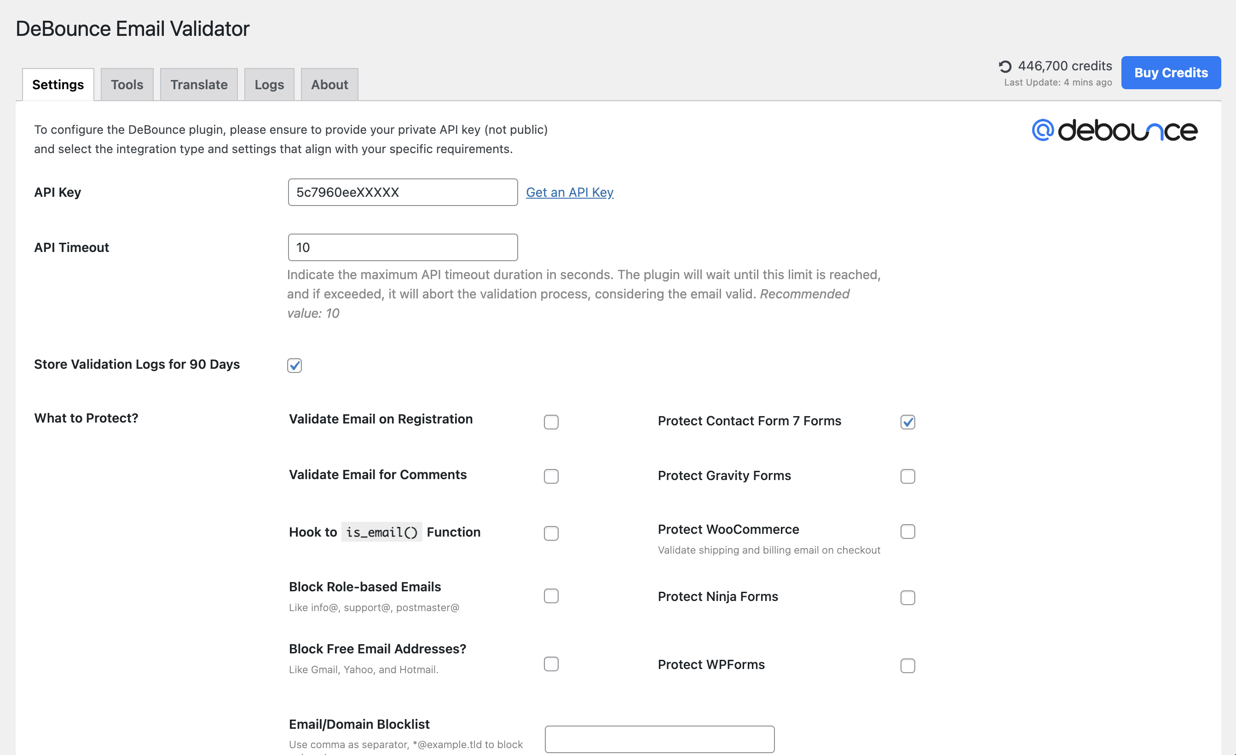Check the Protect WooCommerce box
Viewport: 1236px width, 755px height.
coord(908,532)
